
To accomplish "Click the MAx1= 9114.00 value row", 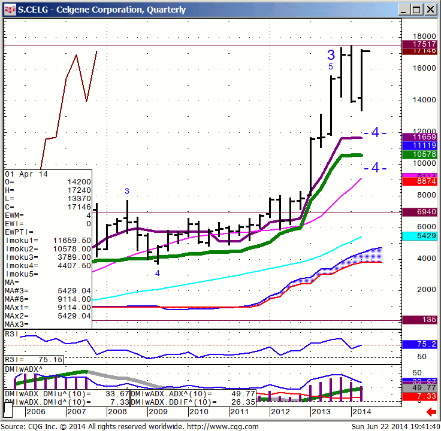I will 48,308.
